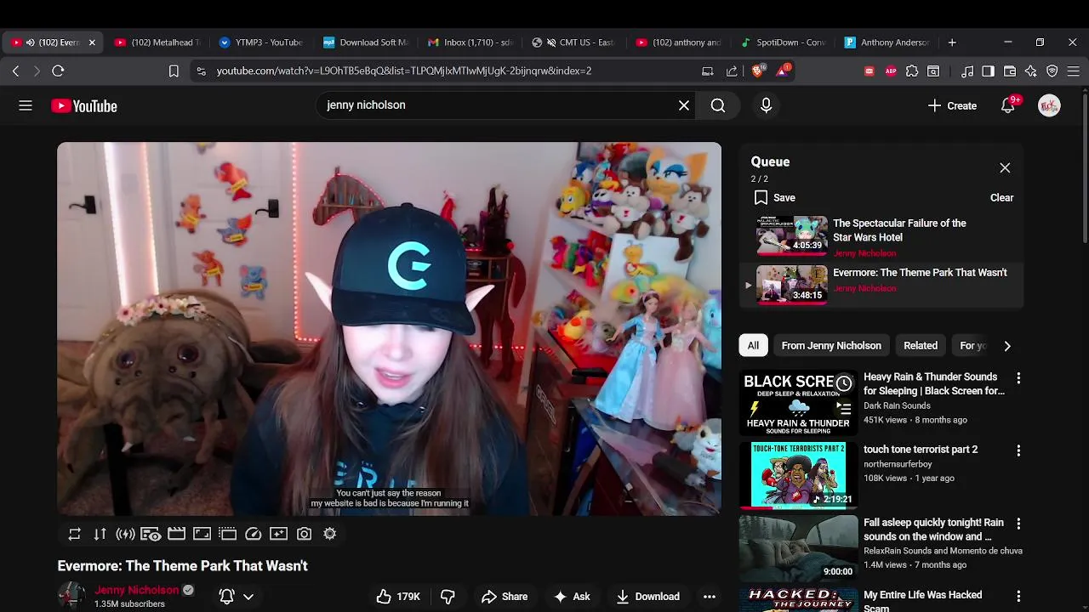Open the AdBlock Plus ABP extension
The height and width of the screenshot is (612, 1089).
(x=891, y=71)
